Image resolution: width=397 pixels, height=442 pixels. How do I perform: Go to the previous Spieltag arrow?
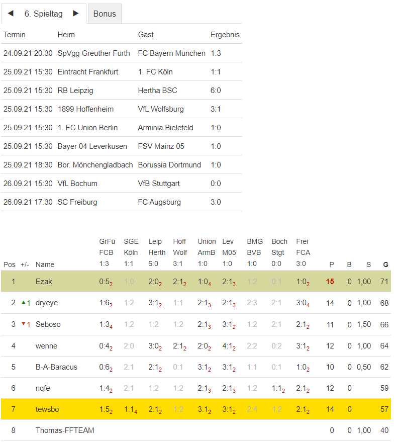pyautogui.click(x=11, y=14)
